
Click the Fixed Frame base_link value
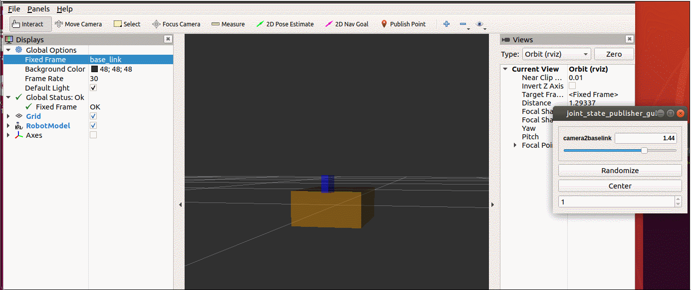tap(106, 60)
